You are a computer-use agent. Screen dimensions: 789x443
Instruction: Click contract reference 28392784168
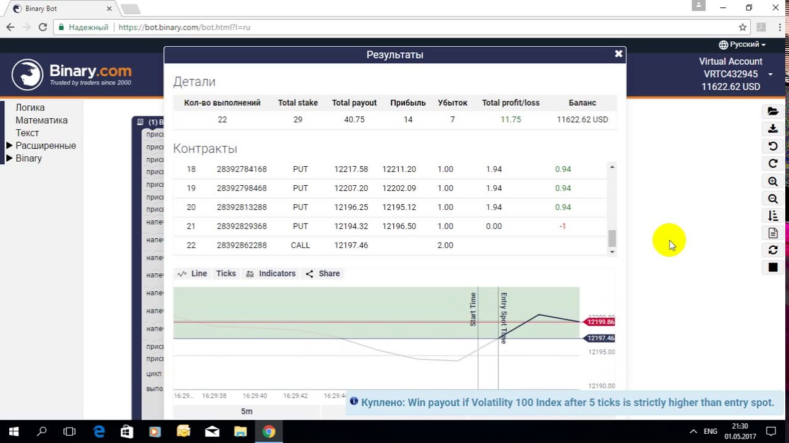242,169
